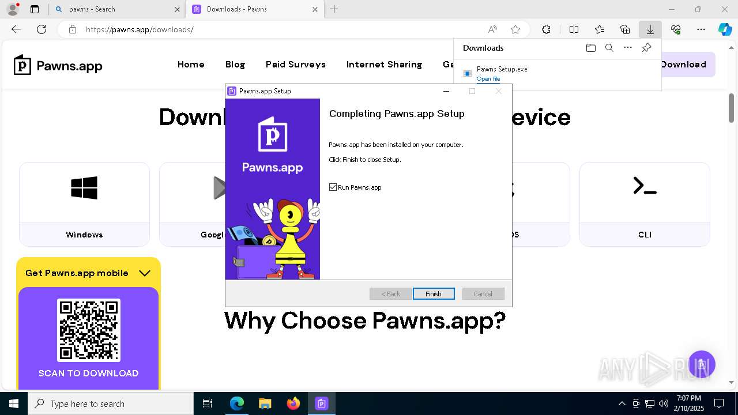Click the Pawns.app taskbar icon
Viewport: 738px width, 415px height.
pyautogui.click(x=322, y=403)
